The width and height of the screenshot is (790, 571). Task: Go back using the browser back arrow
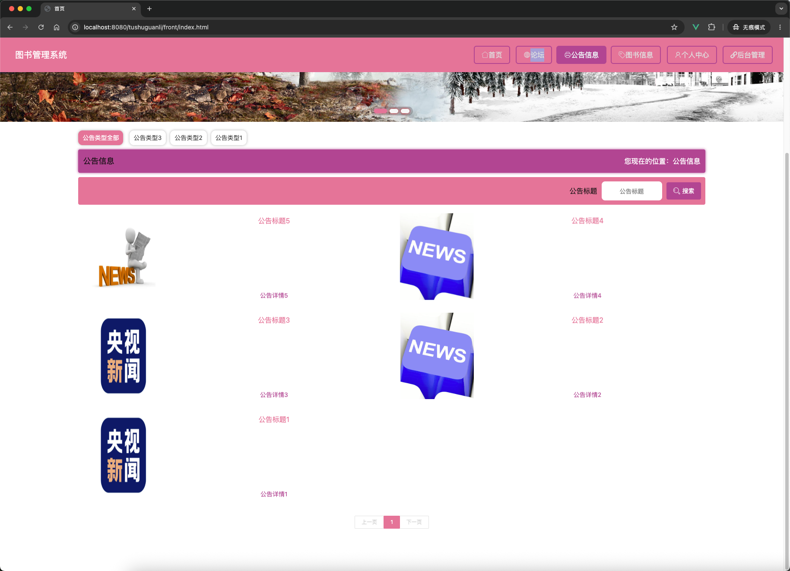tap(10, 27)
